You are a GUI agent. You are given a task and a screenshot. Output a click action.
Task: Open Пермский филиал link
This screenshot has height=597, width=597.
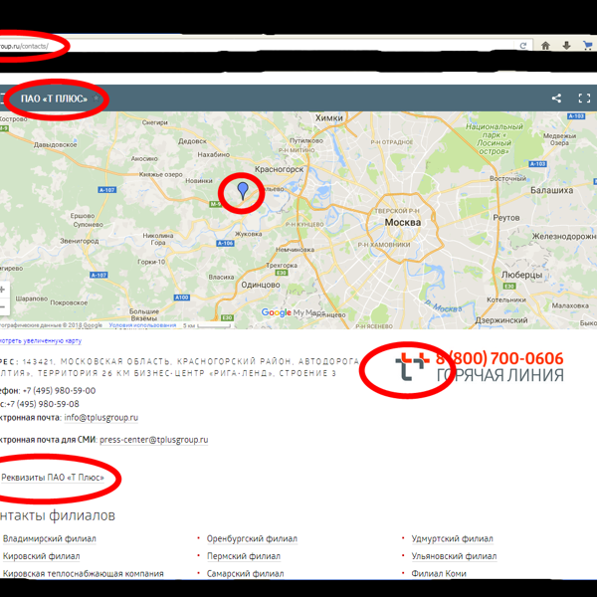point(244,556)
